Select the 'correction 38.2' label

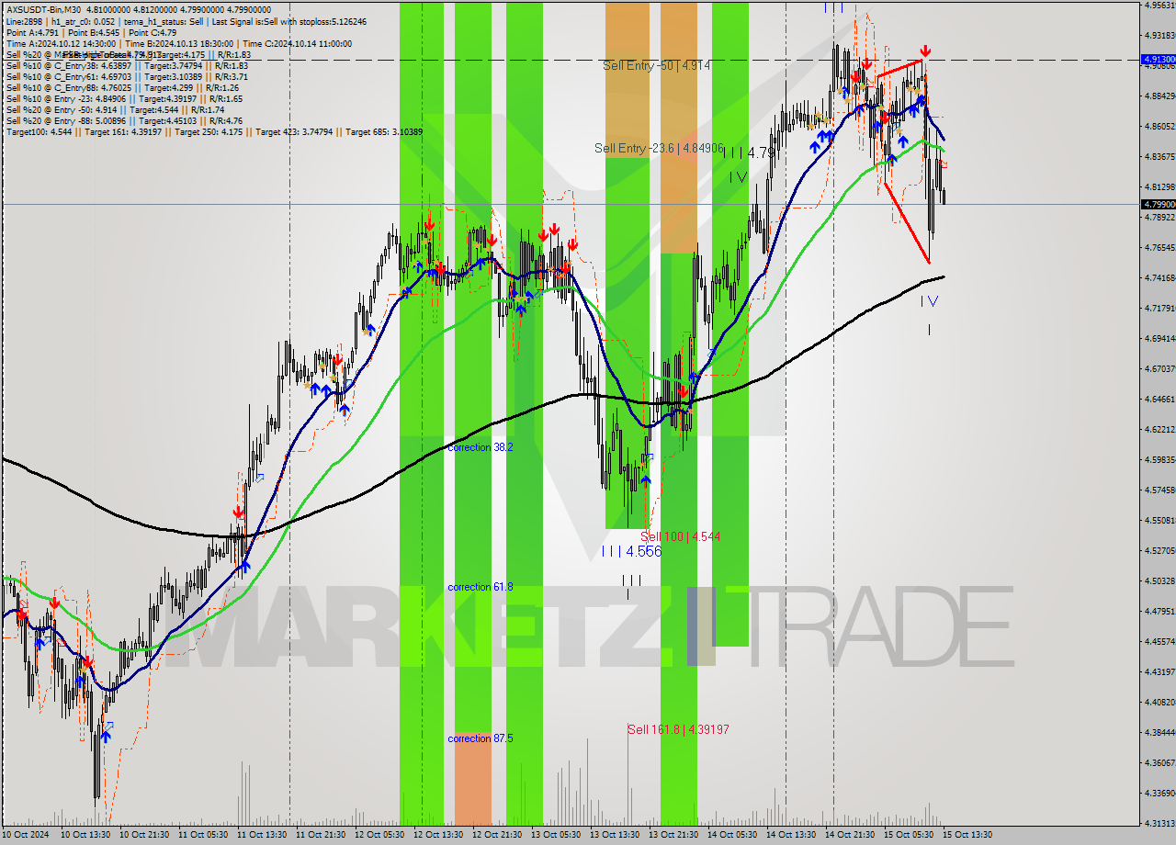tap(481, 447)
